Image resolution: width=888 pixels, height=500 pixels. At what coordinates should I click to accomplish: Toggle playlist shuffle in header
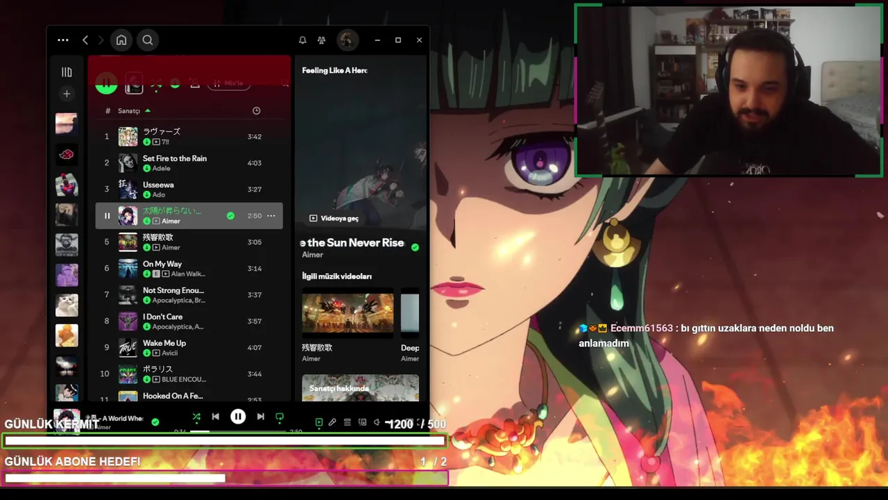pos(156,84)
